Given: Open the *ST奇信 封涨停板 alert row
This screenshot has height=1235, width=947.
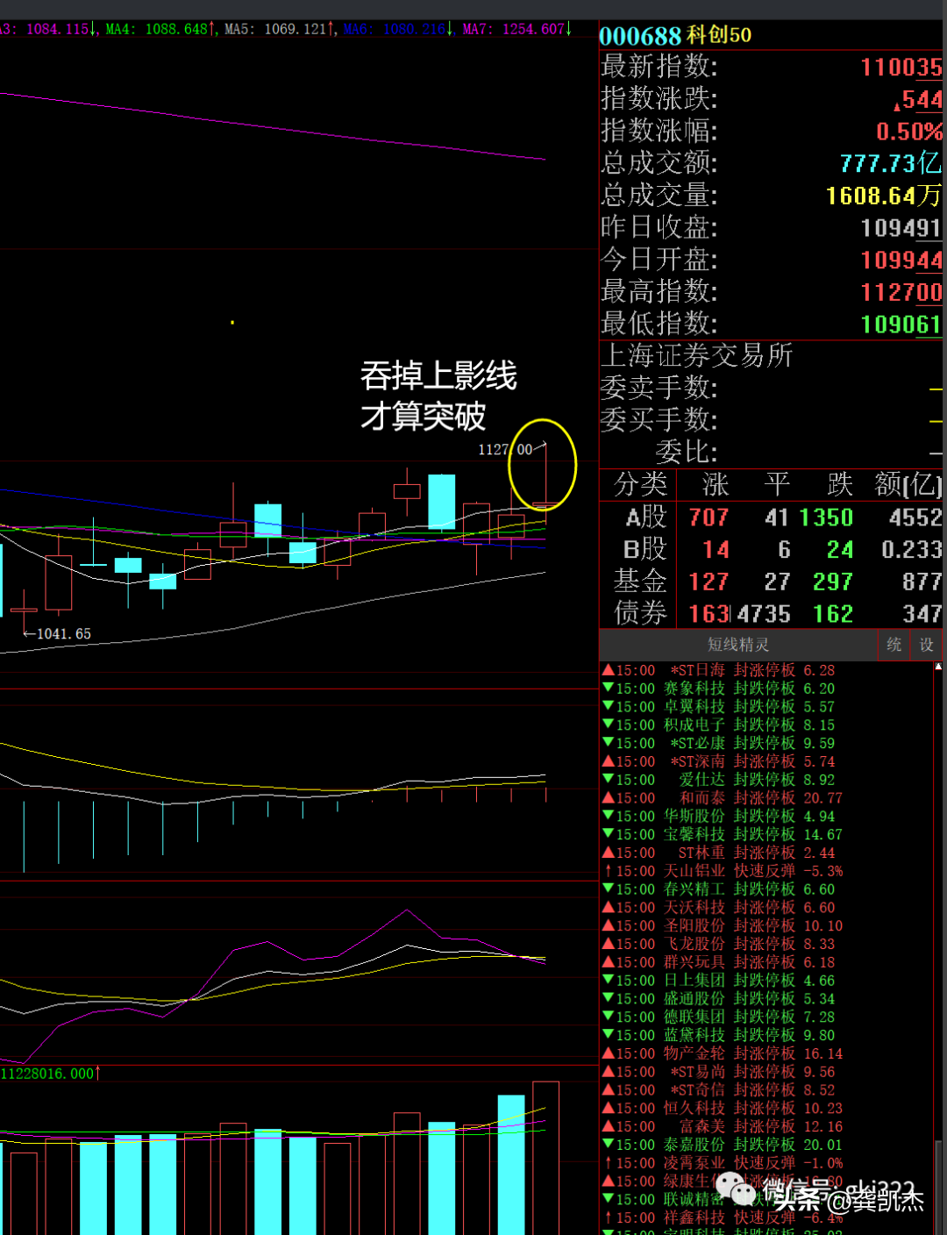Looking at the screenshot, I should click(x=718, y=1090).
